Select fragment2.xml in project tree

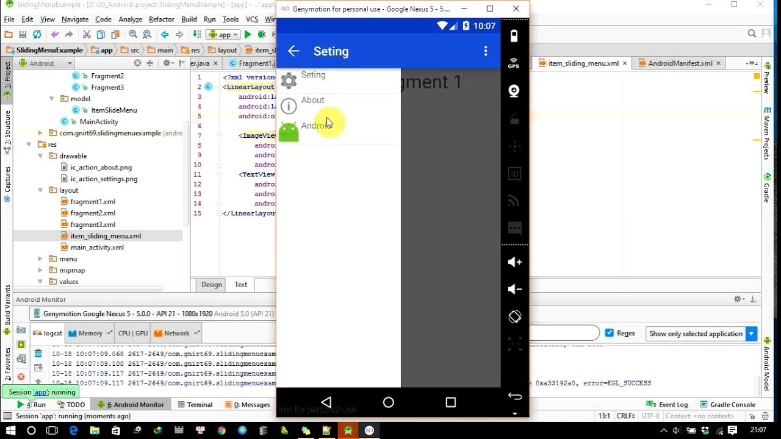(93, 213)
